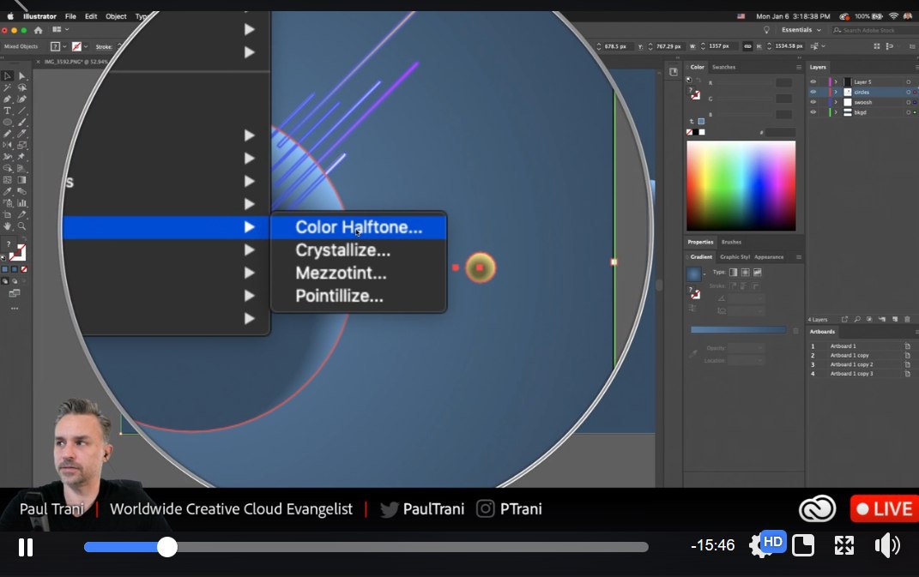Select the Column Graph tool

pyautogui.click(x=21, y=203)
